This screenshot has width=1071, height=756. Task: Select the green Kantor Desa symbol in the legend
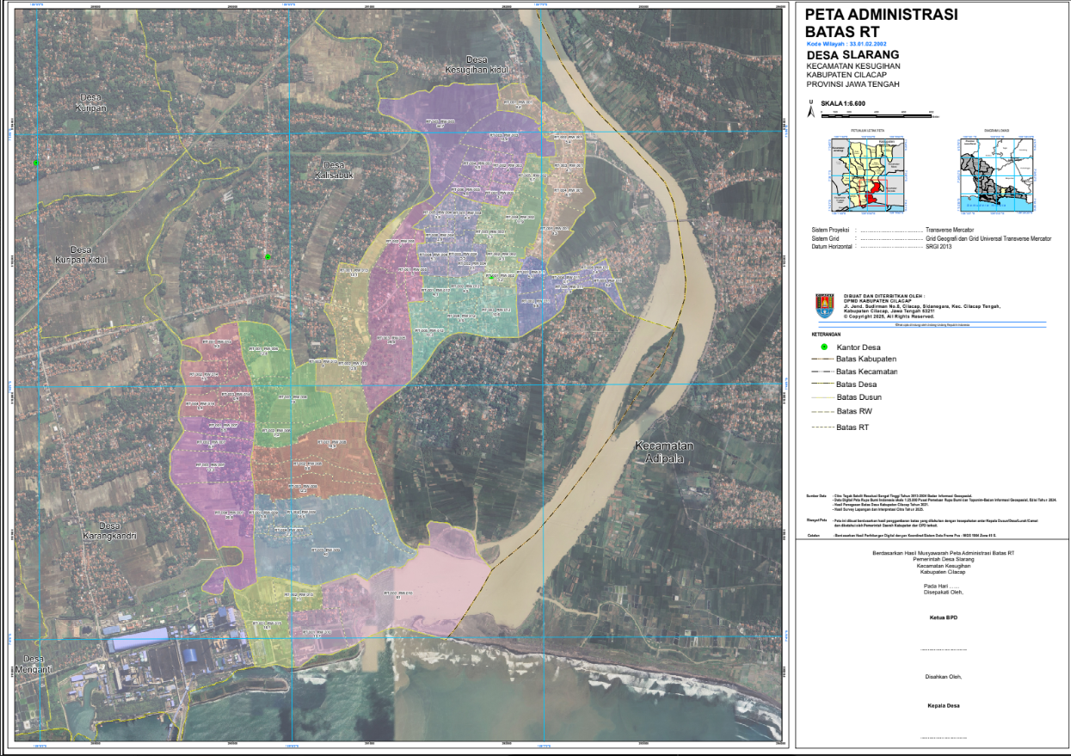823,345
